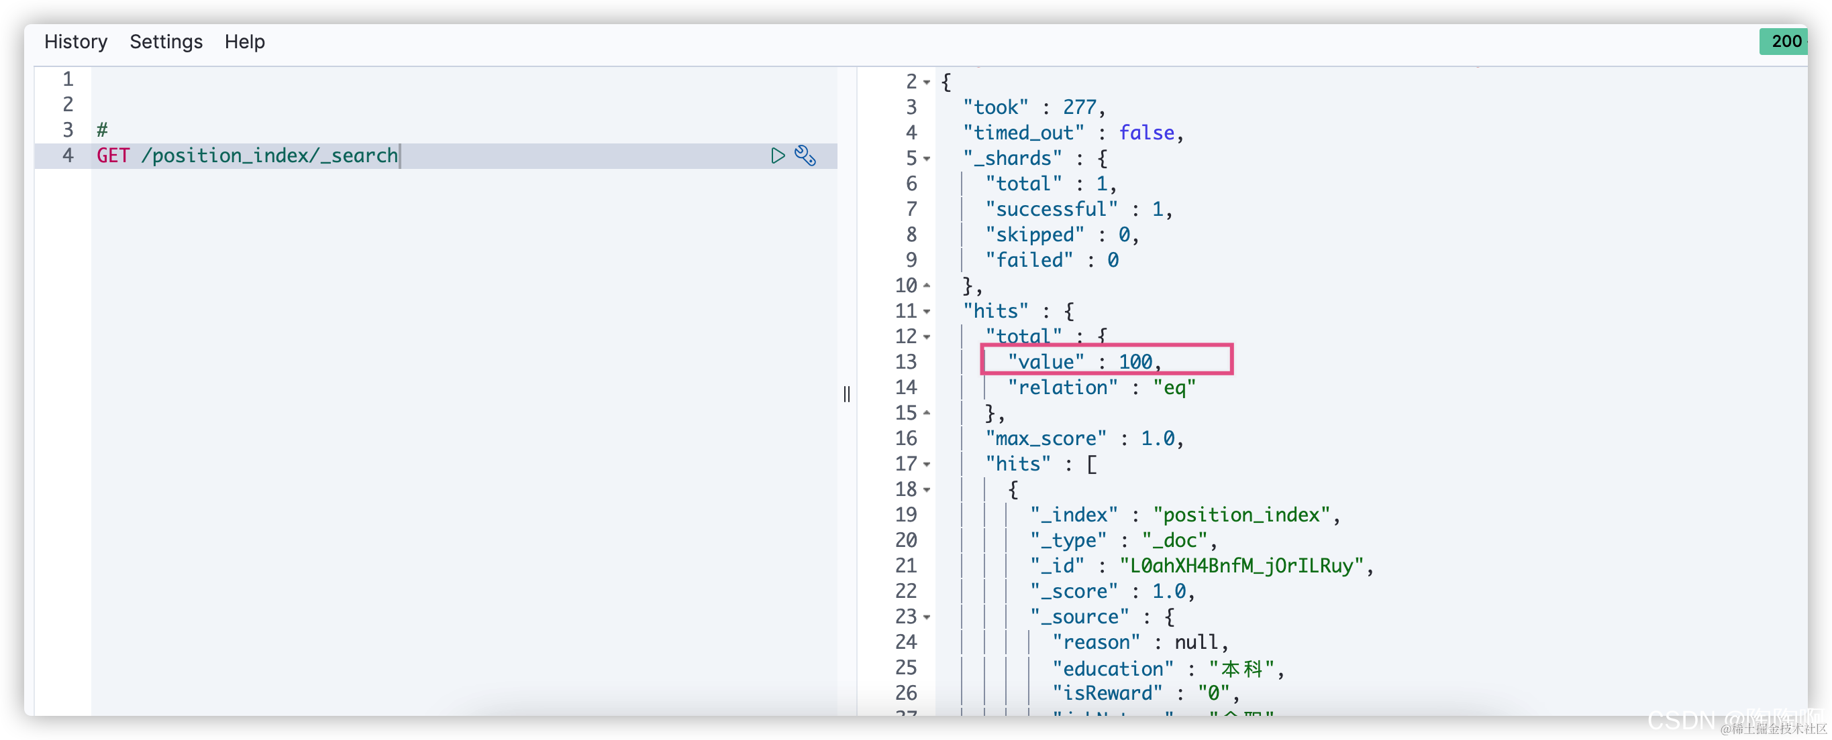Click the 200 status badge

[x=1785, y=42]
